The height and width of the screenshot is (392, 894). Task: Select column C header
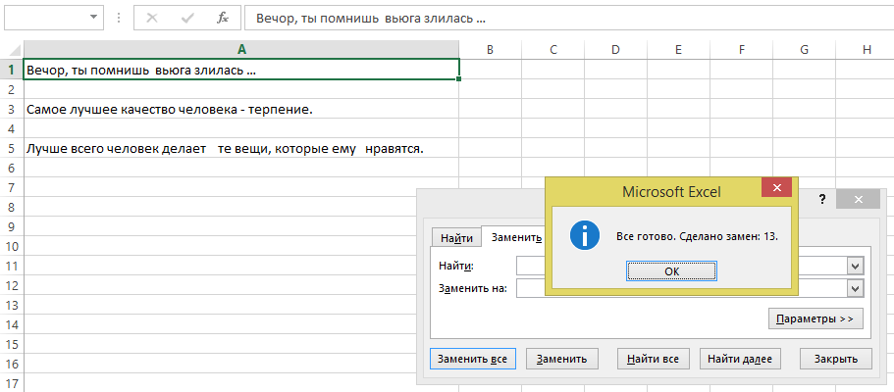[552, 50]
